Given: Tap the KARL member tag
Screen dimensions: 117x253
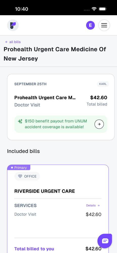Looking at the screenshot, I should coord(103,84).
